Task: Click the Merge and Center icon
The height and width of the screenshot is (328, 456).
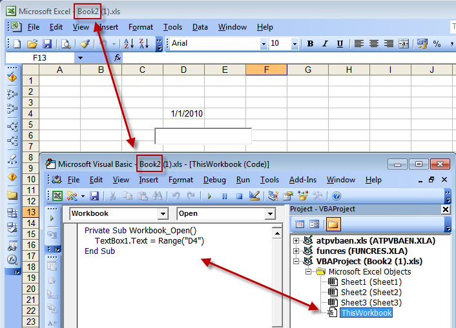Action: (404, 44)
